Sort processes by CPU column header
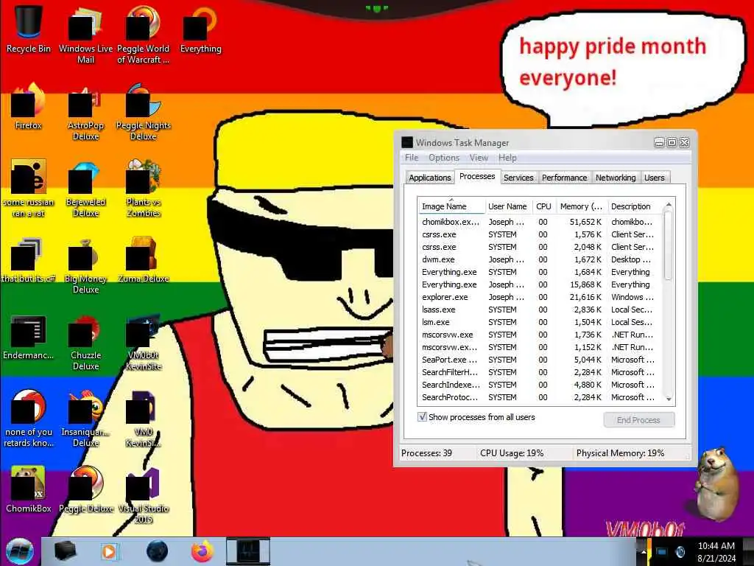 coord(543,206)
